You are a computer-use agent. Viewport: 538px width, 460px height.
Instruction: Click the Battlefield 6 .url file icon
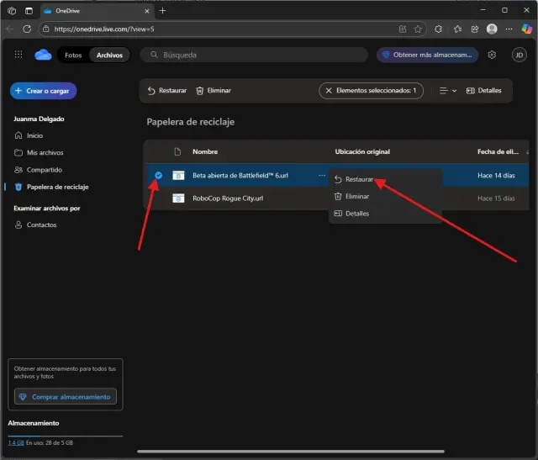point(178,175)
